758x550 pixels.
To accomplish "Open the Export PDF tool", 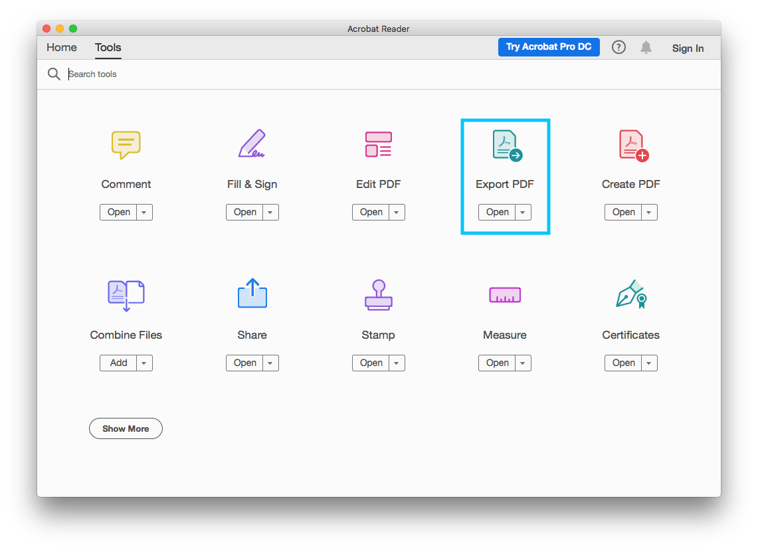I will pyautogui.click(x=497, y=212).
